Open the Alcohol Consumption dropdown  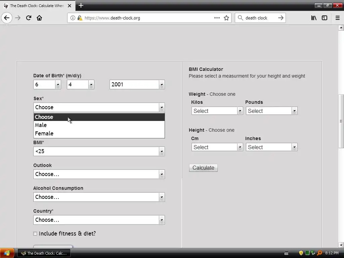[x=99, y=197]
